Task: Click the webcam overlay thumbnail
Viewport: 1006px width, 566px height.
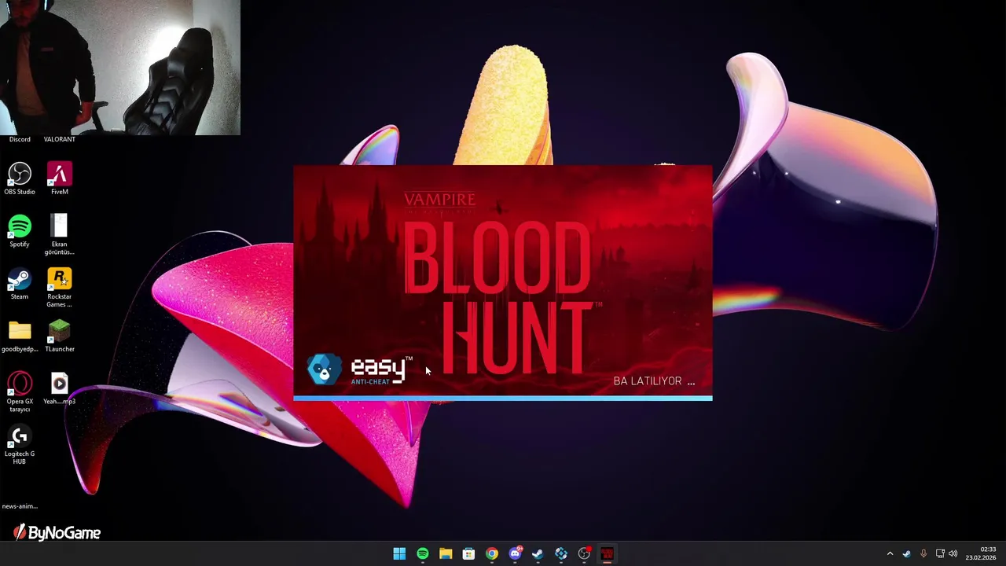Action: (120, 68)
